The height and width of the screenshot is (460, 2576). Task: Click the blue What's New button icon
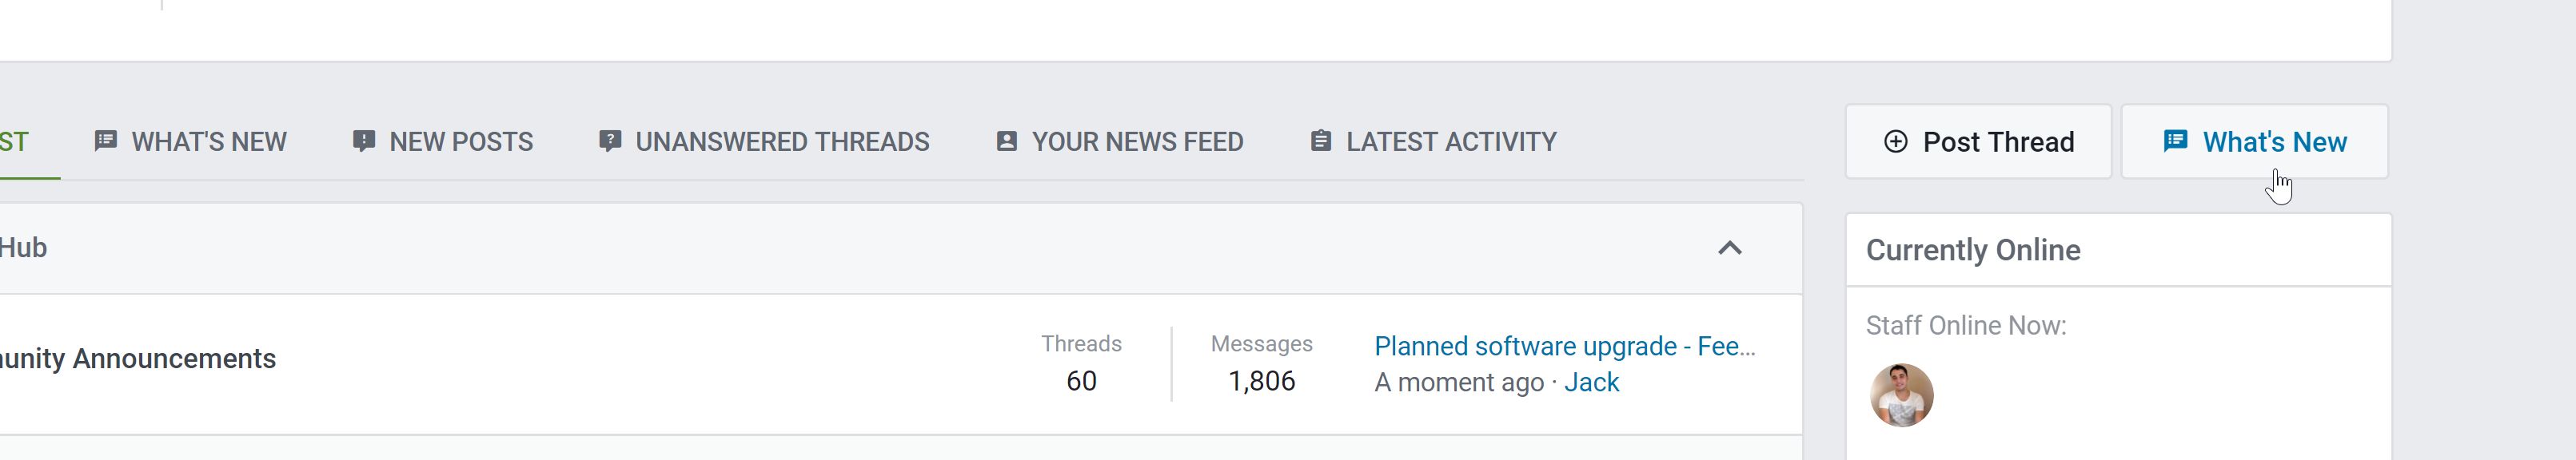pos(2175,141)
